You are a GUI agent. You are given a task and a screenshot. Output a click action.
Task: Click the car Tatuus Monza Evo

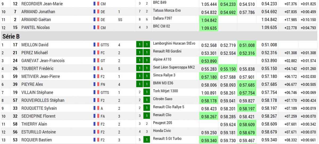[x=167, y=10]
